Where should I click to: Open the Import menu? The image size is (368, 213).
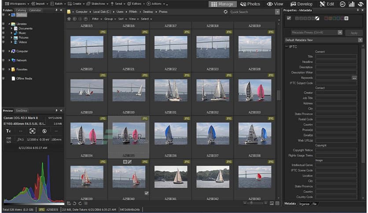pyautogui.click(x=40, y=4)
